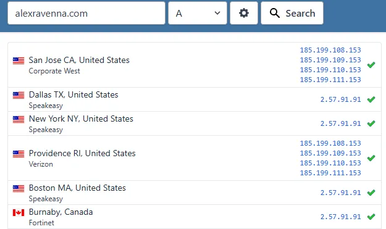Open 185.199.108.153 in the San Jose row
The height and width of the screenshot is (229, 386).
point(330,50)
